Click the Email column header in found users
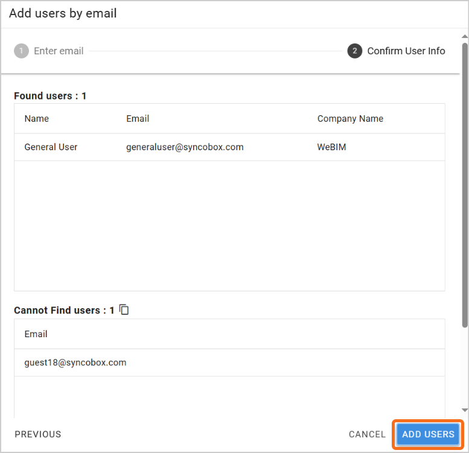 coord(138,119)
